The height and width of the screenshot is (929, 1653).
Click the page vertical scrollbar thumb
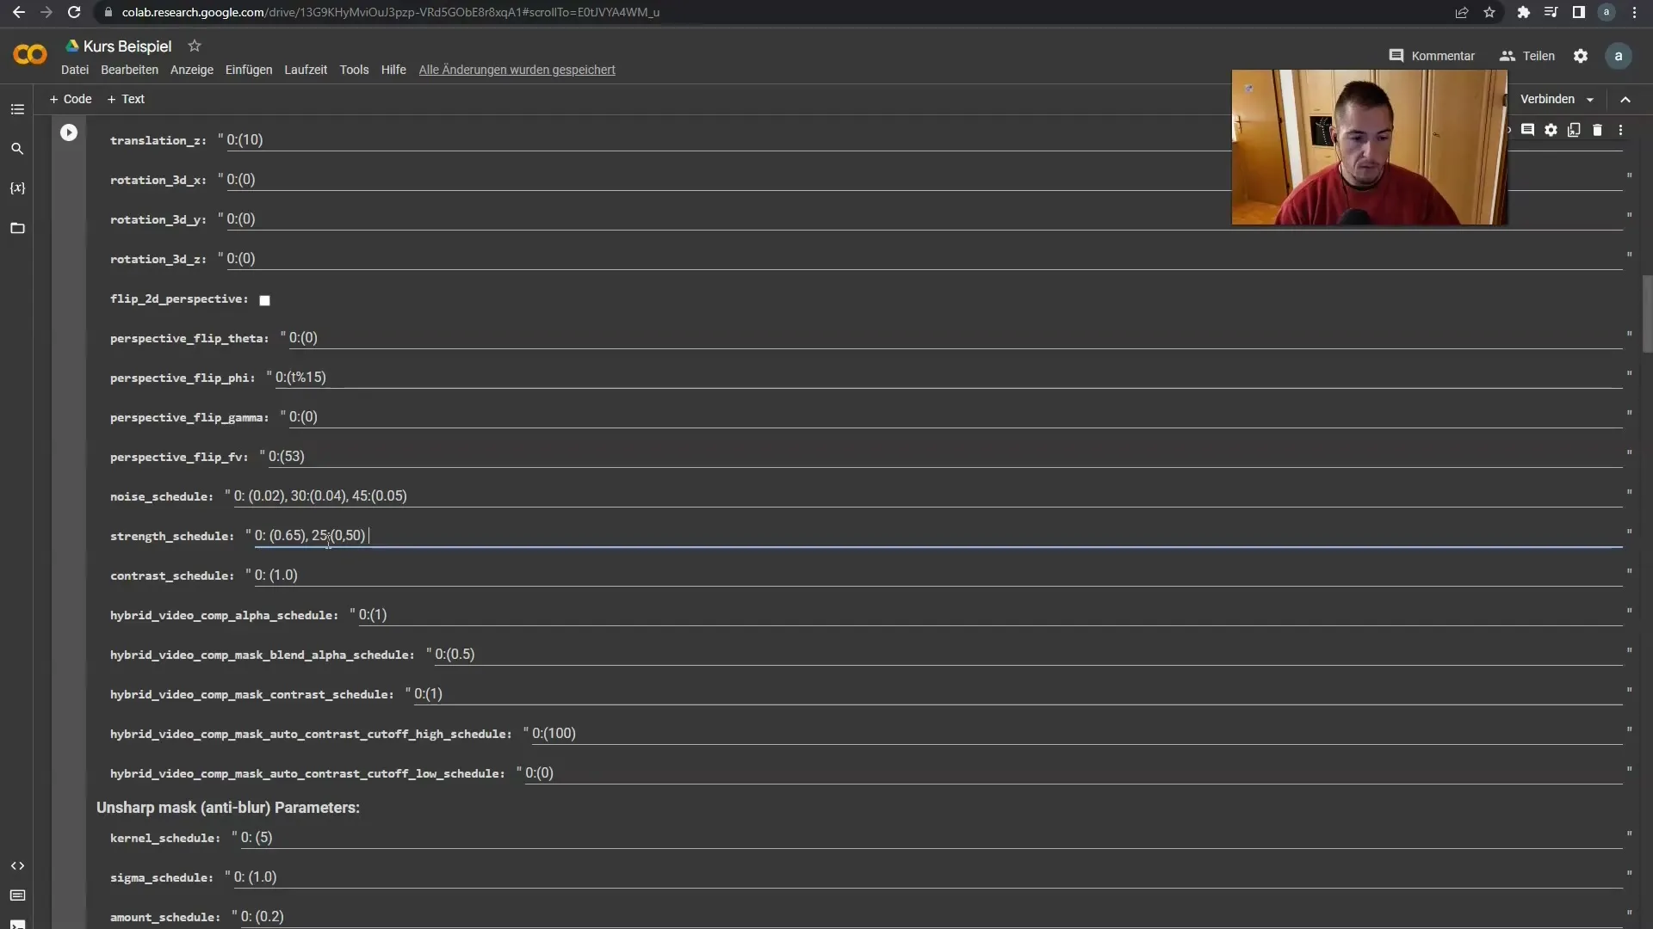coord(1647,314)
